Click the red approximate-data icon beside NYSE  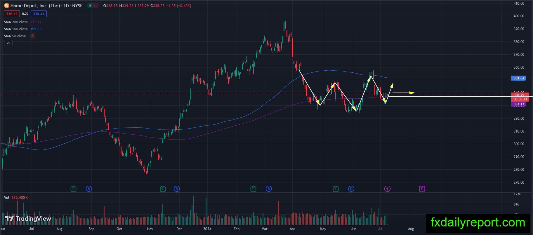point(96,6)
